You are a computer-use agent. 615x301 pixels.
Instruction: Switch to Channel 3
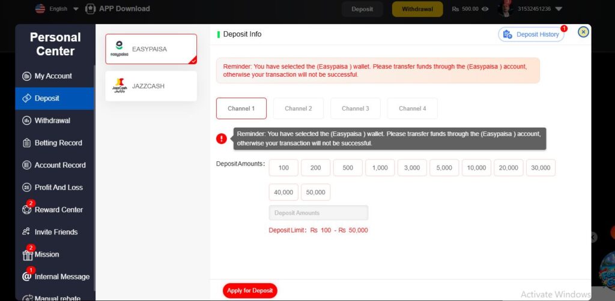coord(356,109)
